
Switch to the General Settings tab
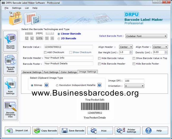32,72
